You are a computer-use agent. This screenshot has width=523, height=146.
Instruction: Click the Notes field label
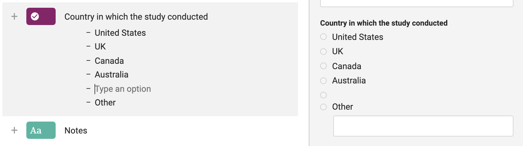click(76, 131)
